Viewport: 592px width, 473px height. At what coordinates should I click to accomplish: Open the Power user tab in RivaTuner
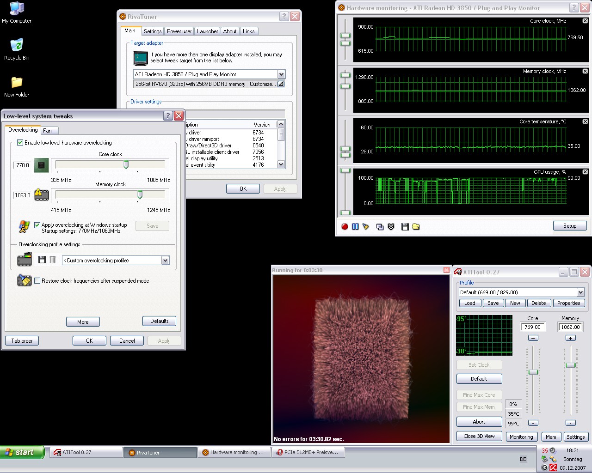coord(179,31)
